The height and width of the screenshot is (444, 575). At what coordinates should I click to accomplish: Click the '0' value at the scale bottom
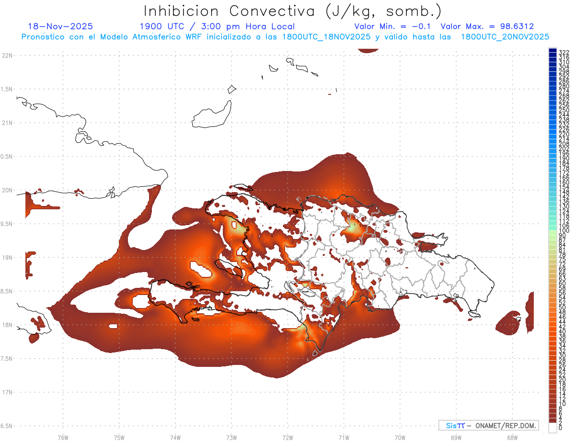pos(560,427)
